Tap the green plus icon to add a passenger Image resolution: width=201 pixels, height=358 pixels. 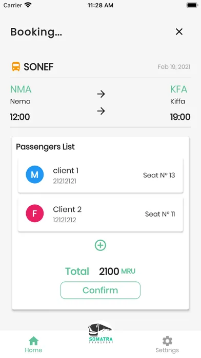coord(100,245)
